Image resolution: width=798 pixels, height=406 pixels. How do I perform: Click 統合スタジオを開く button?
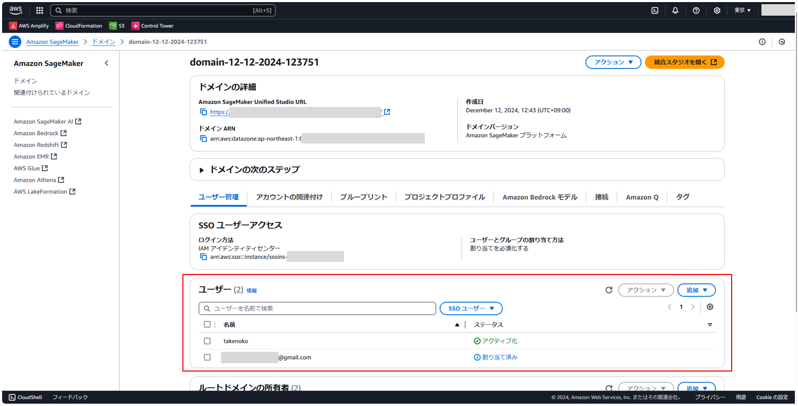tap(685, 62)
